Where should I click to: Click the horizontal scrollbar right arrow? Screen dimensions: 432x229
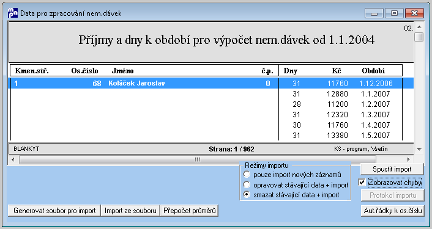[409, 159]
